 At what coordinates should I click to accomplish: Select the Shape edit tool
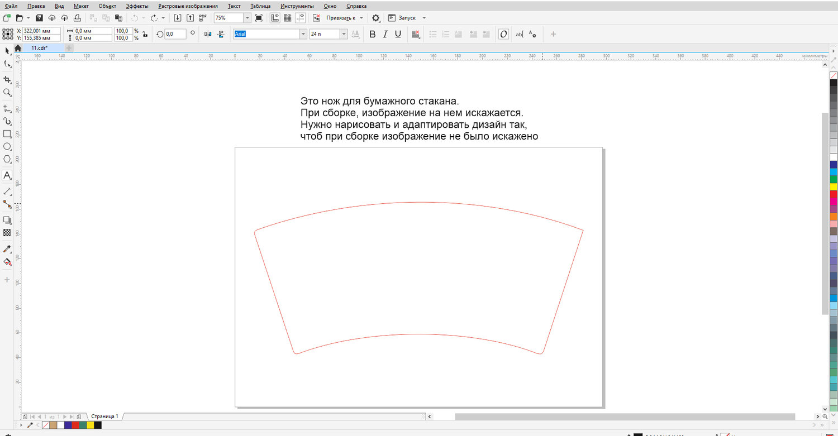[x=7, y=65]
